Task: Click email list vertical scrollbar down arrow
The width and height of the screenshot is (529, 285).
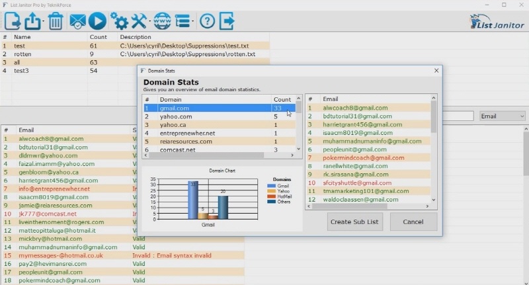Action: pyautogui.click(x=434, y=200)
